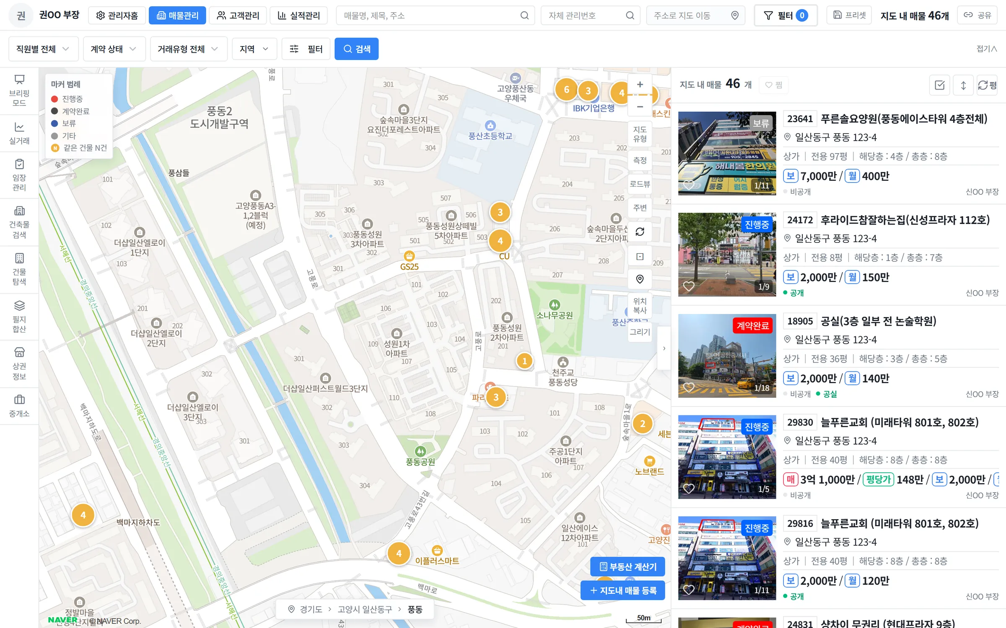Open 푸른솔요양원 listing photo thumbnail

tap(727, 153)
